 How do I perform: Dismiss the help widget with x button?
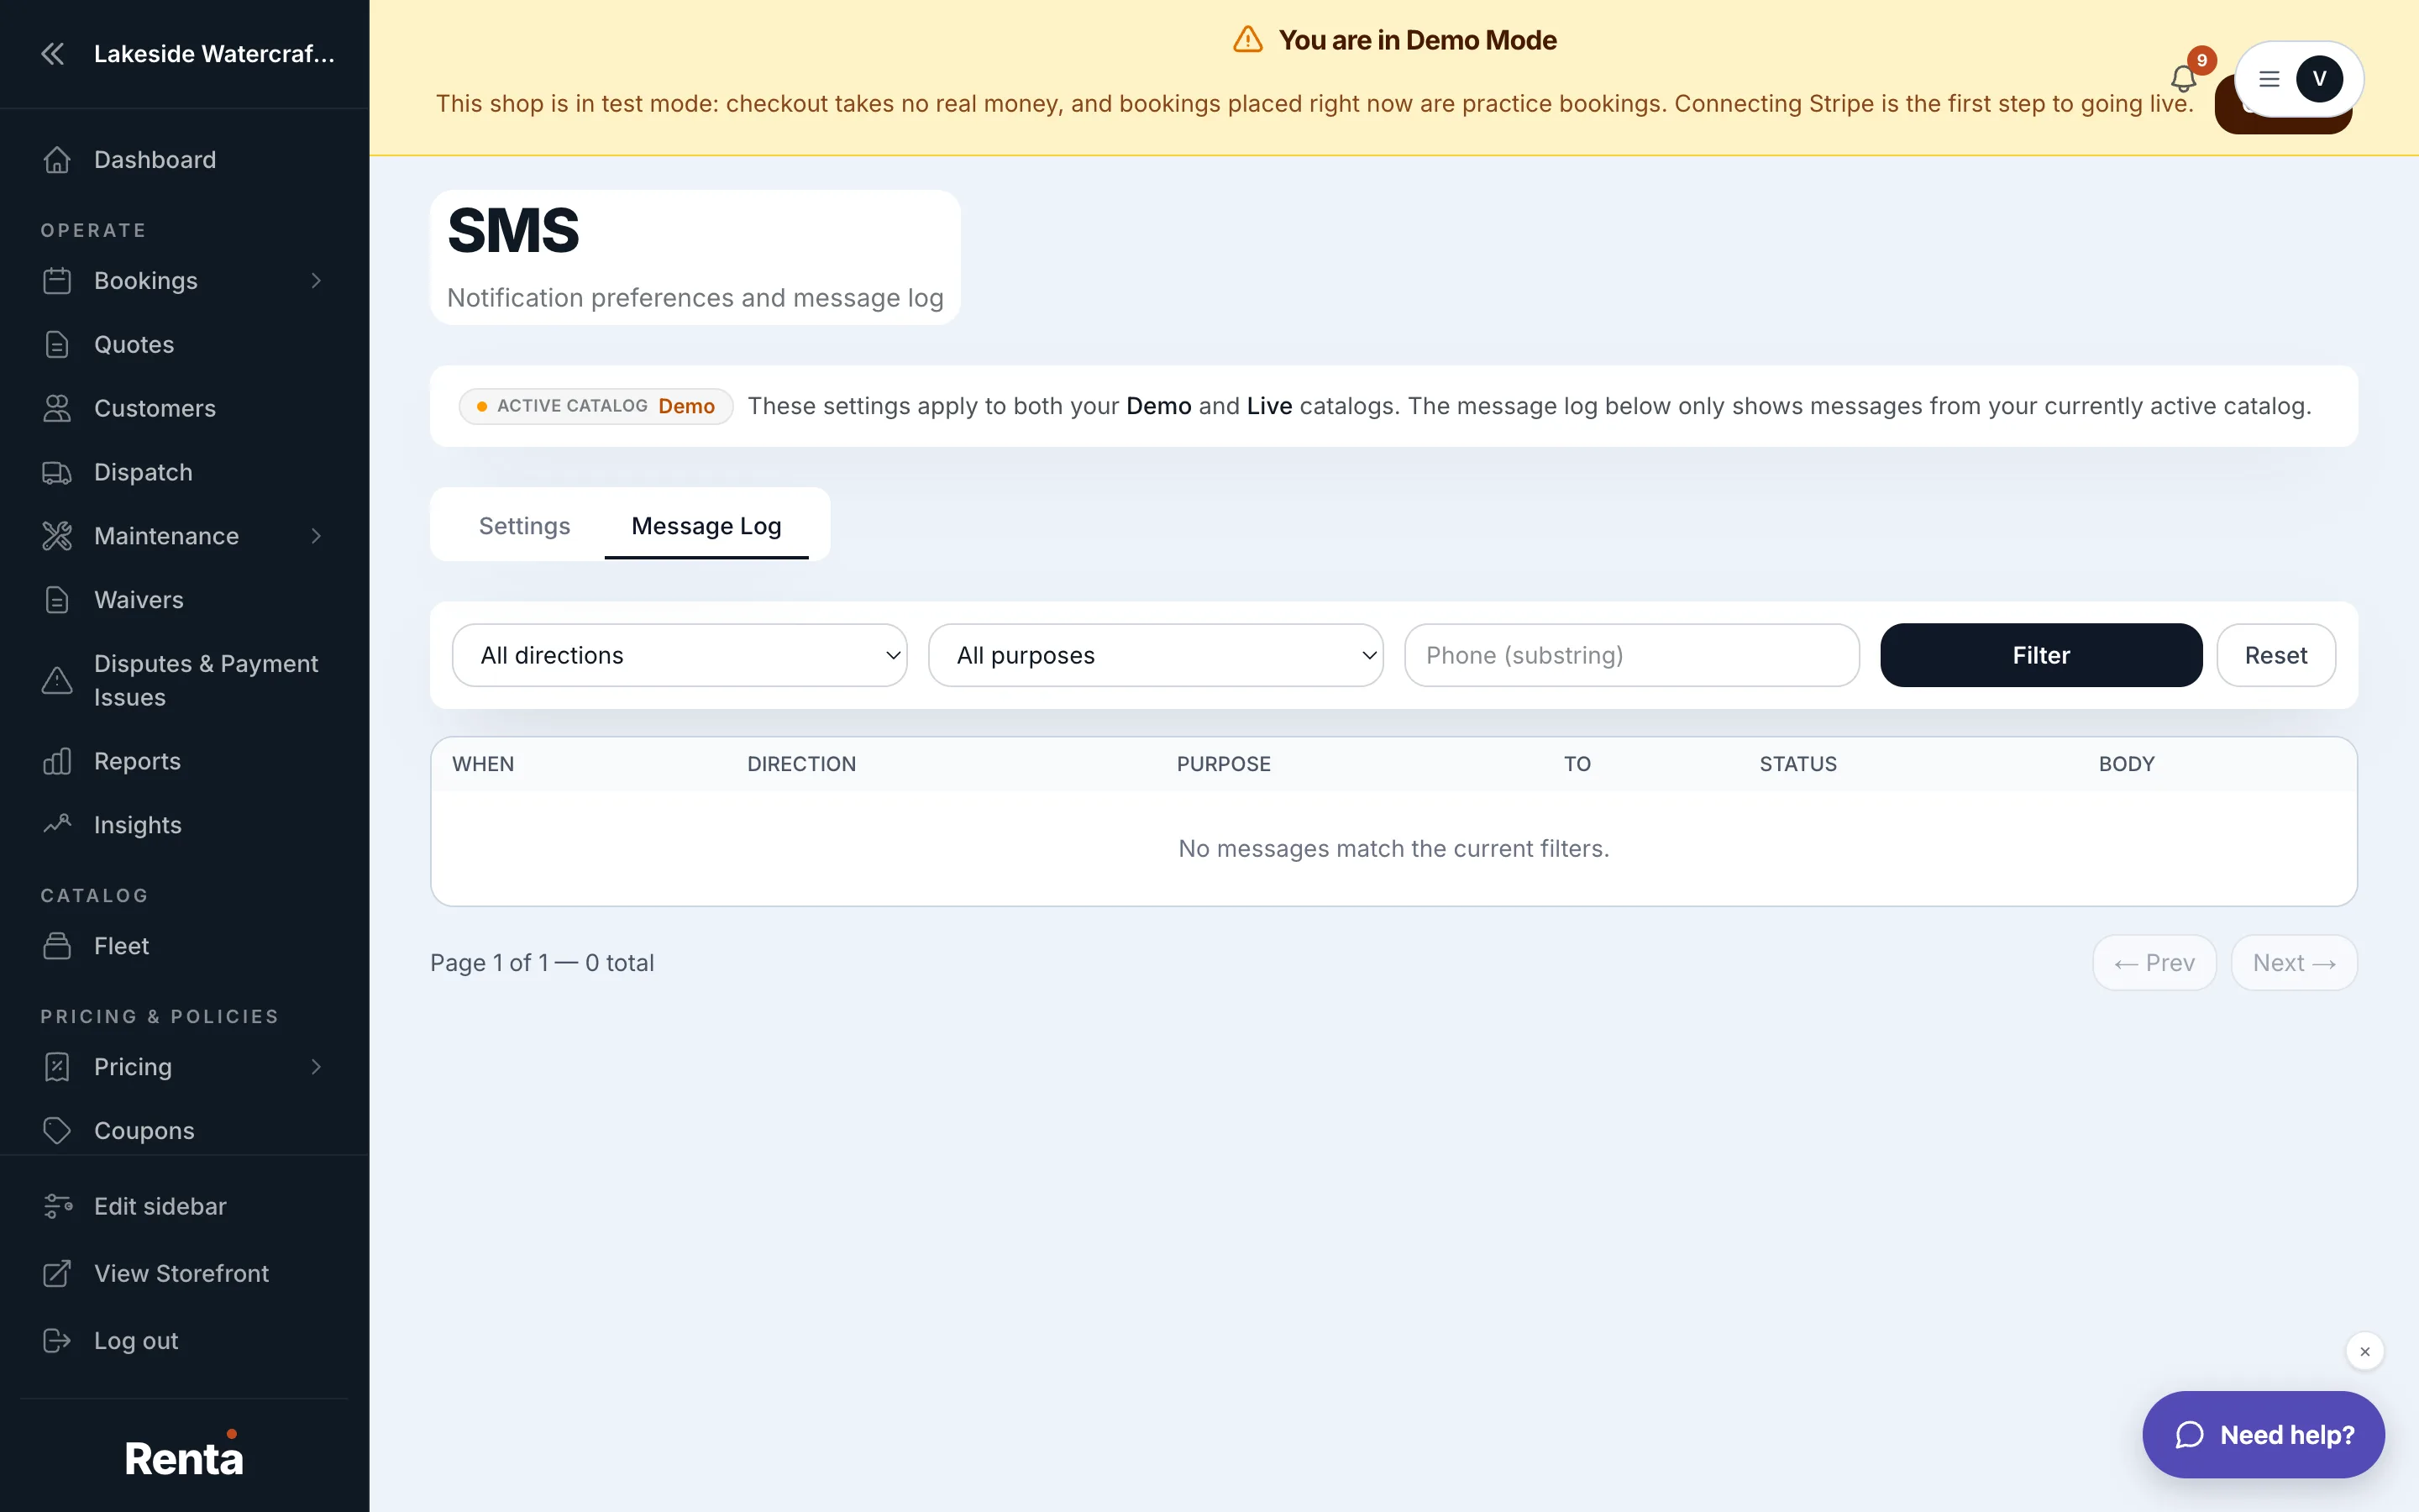2365,1352
